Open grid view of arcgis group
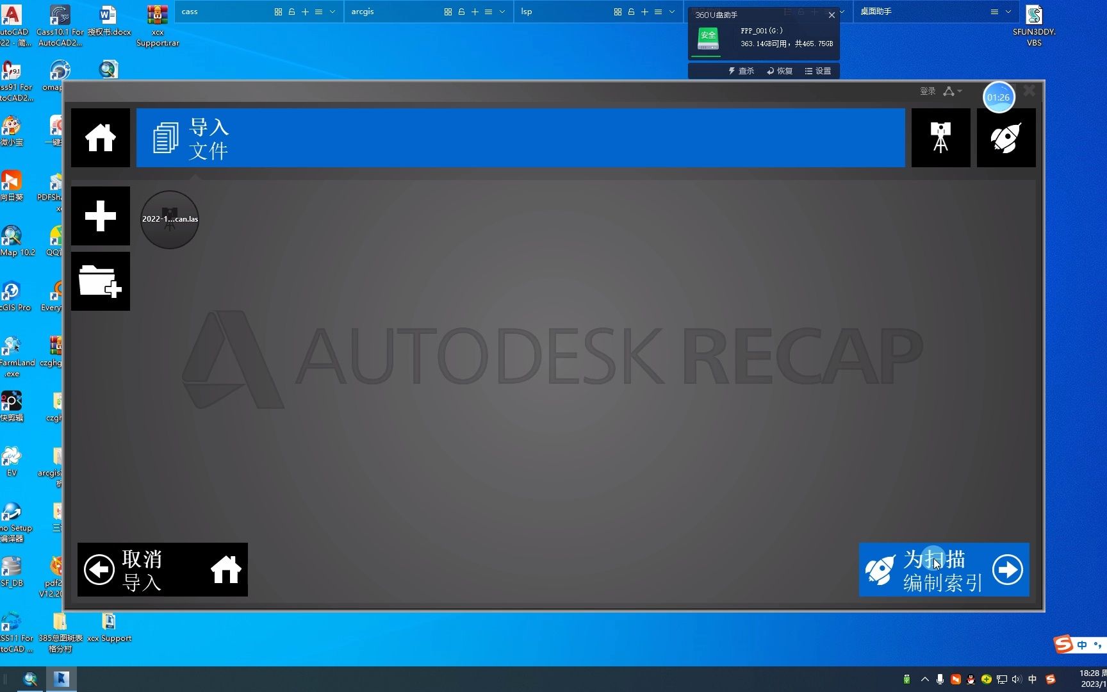The height and width of the screenshot is (692, 1107). 448,12
